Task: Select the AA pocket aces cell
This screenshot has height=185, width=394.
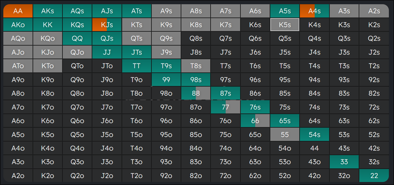Action: [x=18, y=11]
